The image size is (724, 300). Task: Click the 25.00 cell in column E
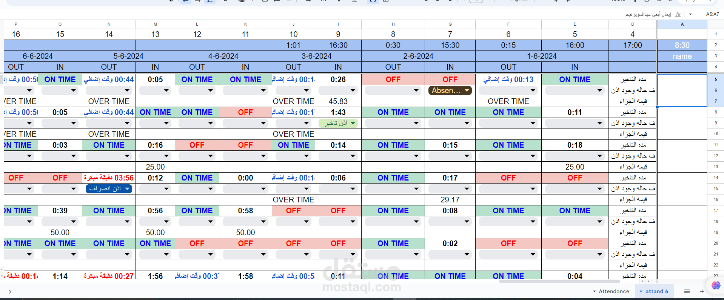coord(575,167)
